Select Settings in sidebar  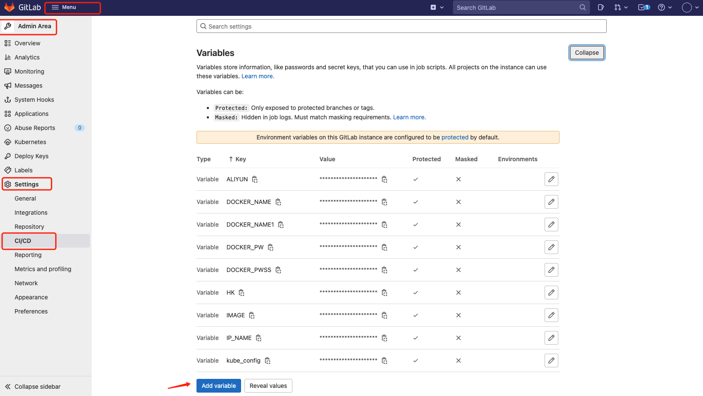[27, 184]
